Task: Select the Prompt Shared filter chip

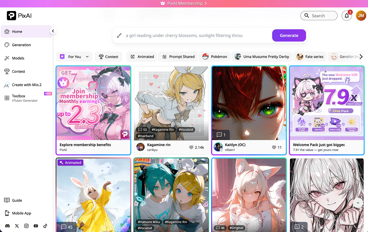Action: [178, 57]
